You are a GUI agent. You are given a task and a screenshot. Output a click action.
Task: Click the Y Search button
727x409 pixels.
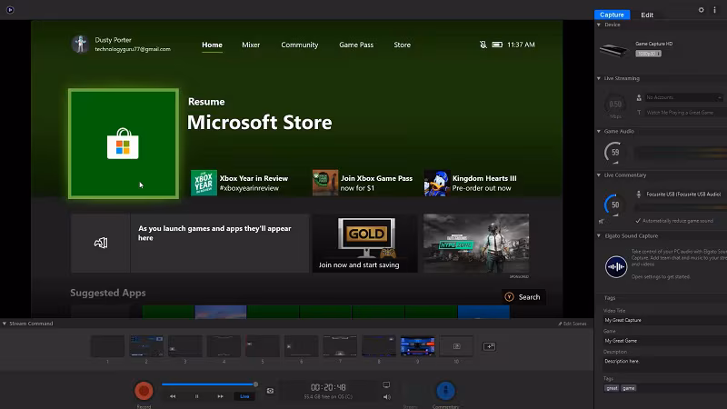523,297
